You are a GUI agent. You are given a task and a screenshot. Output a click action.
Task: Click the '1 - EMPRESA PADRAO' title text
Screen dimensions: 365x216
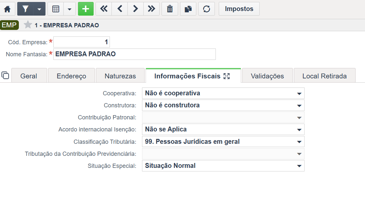click(x=67, y=25)
